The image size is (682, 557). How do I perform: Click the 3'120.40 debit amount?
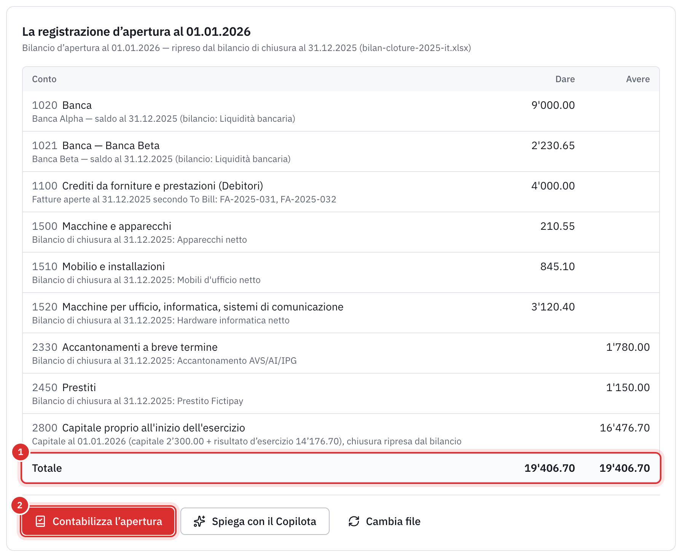pyautogui.click(x=553, y=307)
